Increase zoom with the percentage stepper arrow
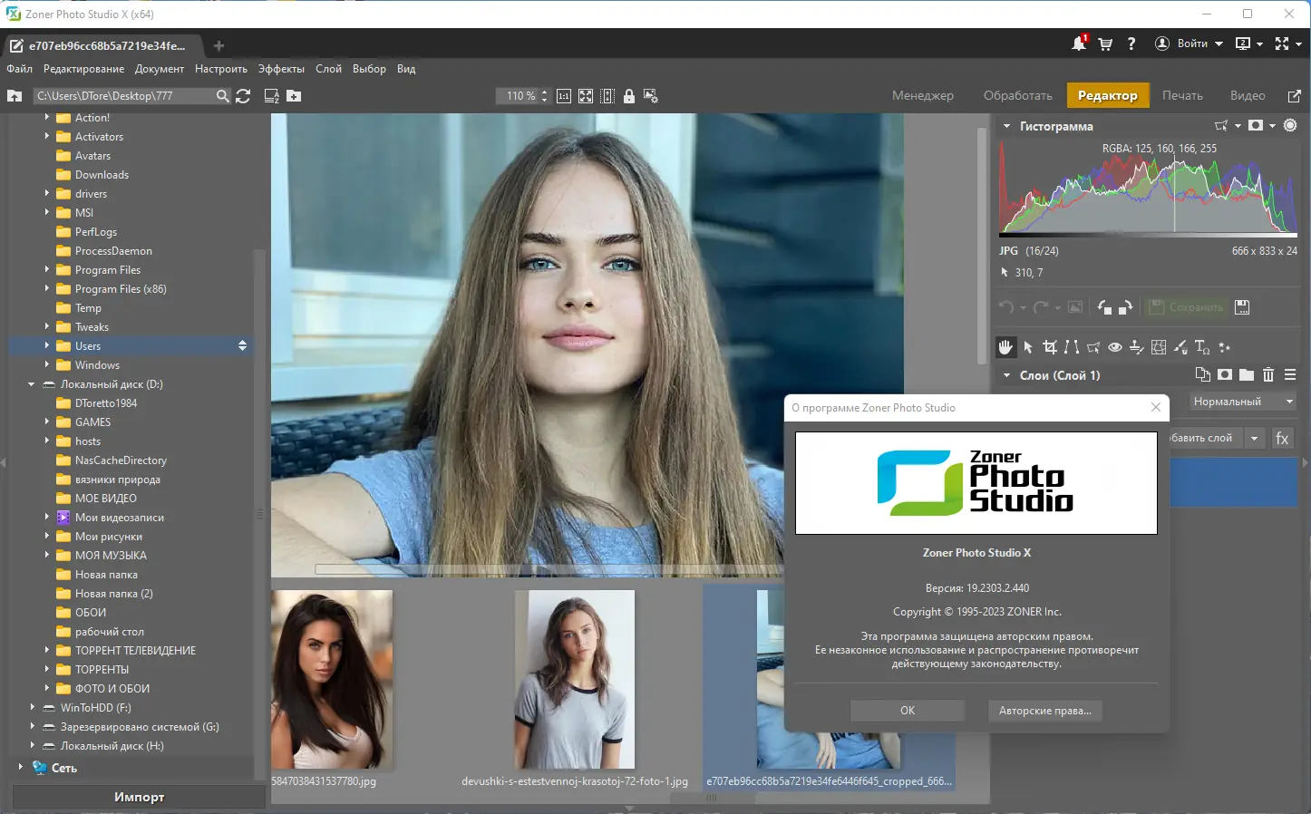Image resolution: width=1311 pixels, height=814 pixels. tap(542, 91)
